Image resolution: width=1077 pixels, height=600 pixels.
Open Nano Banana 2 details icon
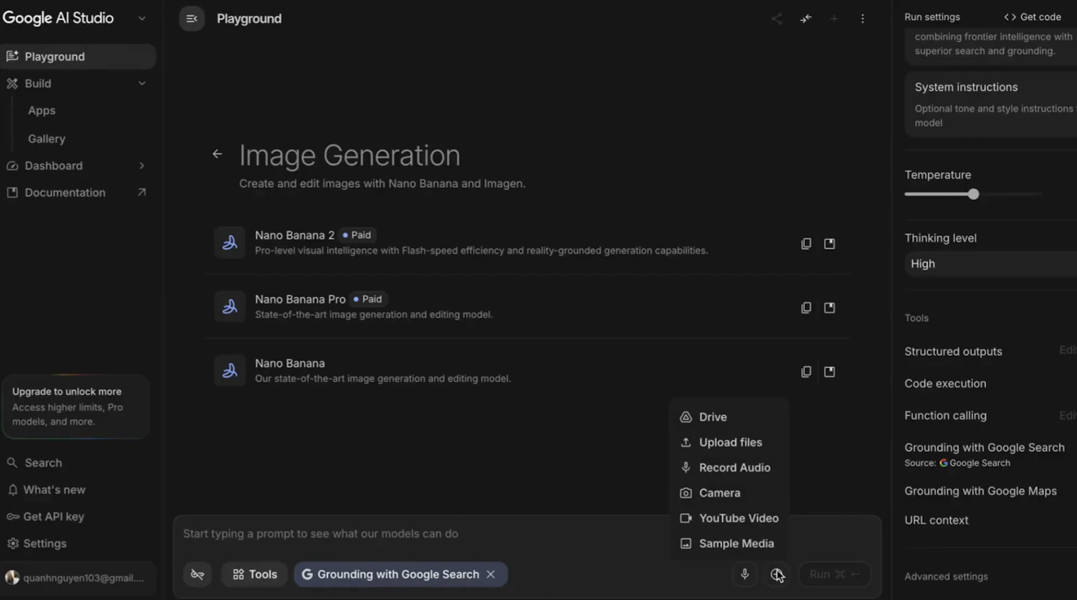tap(829, 243)
